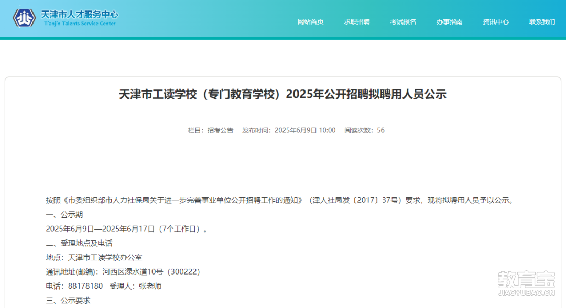Click the phone line 电话：88178180

74,286
